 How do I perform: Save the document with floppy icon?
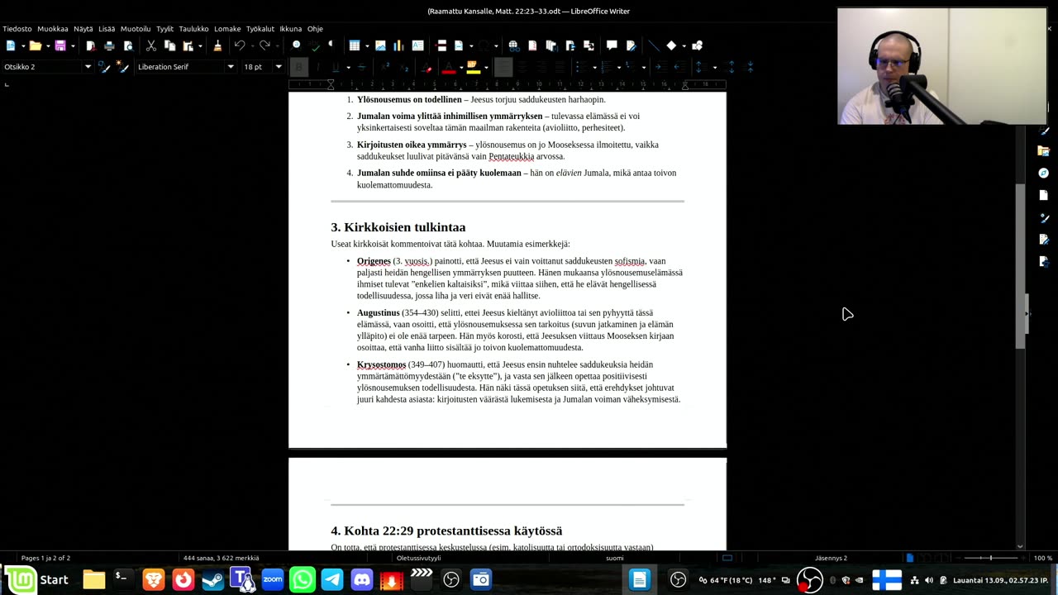60,45
